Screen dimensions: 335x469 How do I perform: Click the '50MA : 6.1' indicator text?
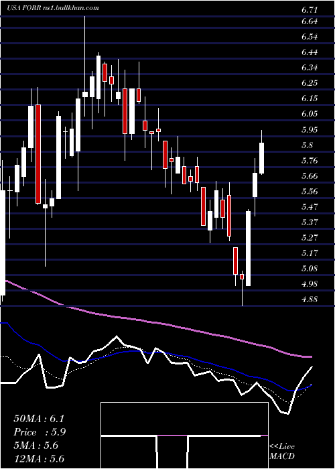tap(39, 419)
